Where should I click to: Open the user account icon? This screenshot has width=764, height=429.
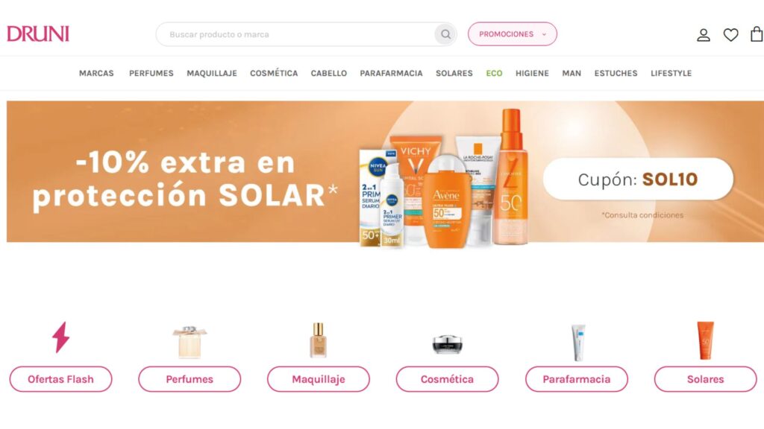click(x=703, y=34)
